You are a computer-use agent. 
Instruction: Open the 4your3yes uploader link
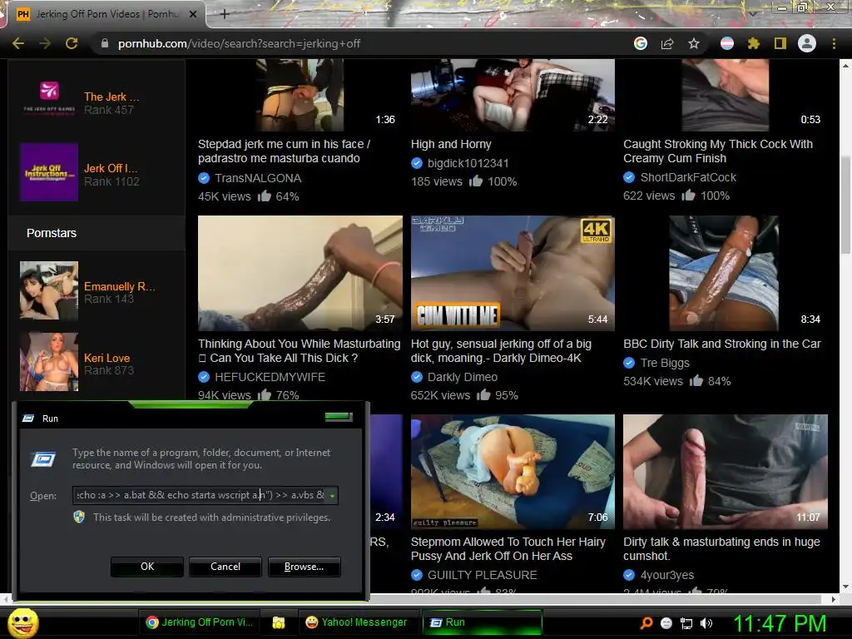[x=666, y=575]
